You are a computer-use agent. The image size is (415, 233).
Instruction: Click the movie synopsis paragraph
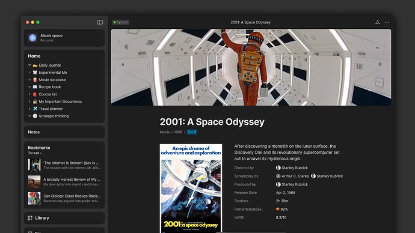coord(287,152)
